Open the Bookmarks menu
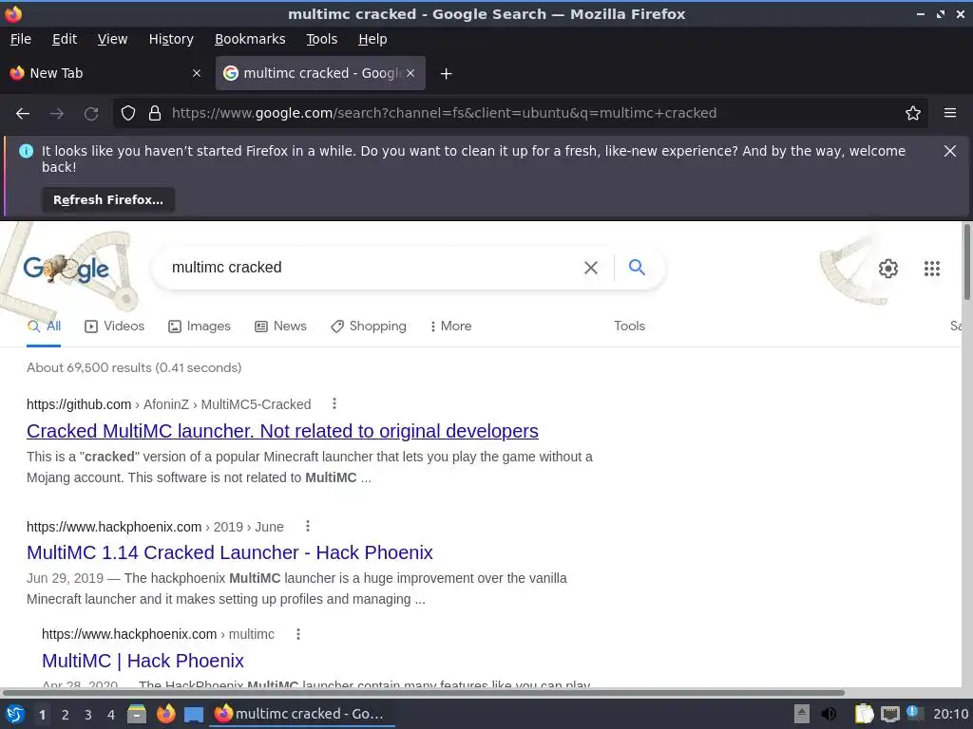Screen dimensions: 973x729 click(x=250, y=39)
